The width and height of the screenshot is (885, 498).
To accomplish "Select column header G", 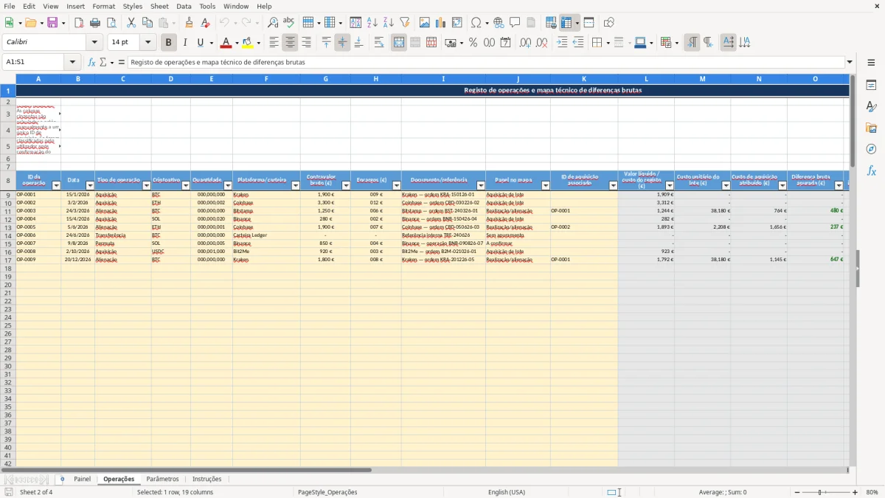I will tap(325, 78).
